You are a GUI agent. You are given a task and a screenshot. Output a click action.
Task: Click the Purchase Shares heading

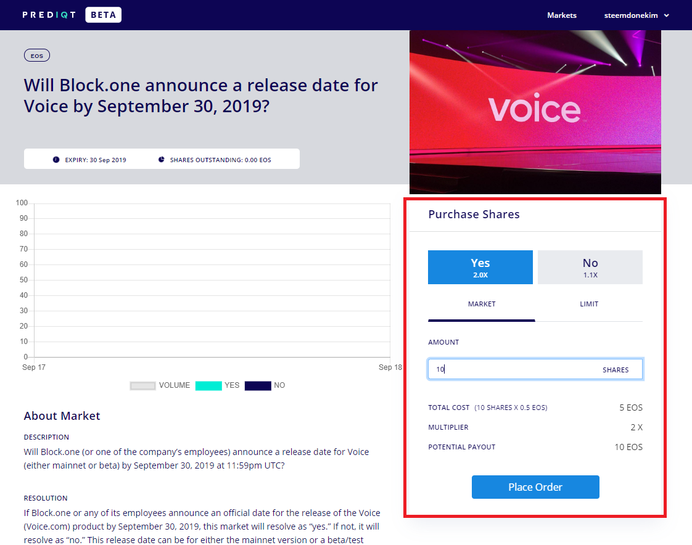[x=474, y=215]
